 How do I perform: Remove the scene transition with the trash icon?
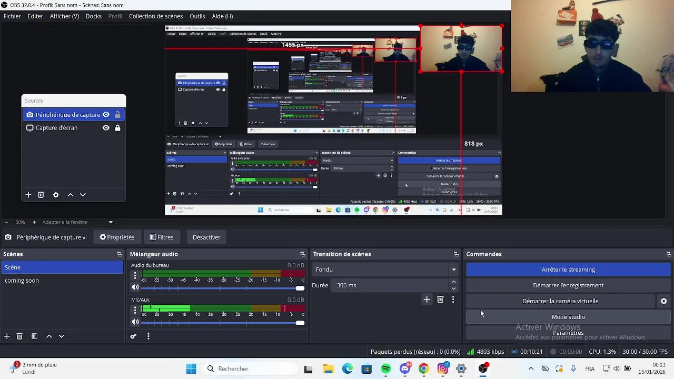tap(440, 300)
